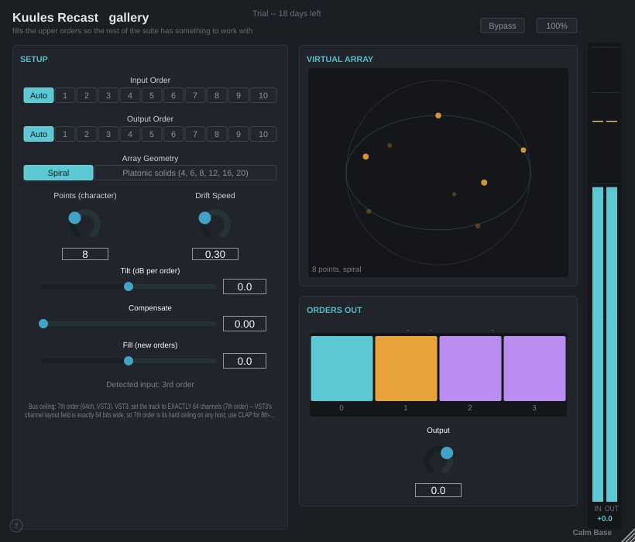Image resolution: width=635 pixels, height=542 pixels.
Task: Click "Detected input: 3rd order" text
Action: point(150,385)
